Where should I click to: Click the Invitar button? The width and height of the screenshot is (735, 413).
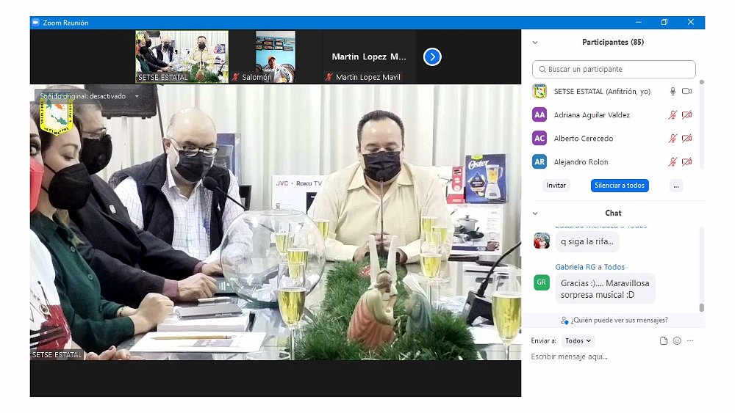[x=556, y=186]
